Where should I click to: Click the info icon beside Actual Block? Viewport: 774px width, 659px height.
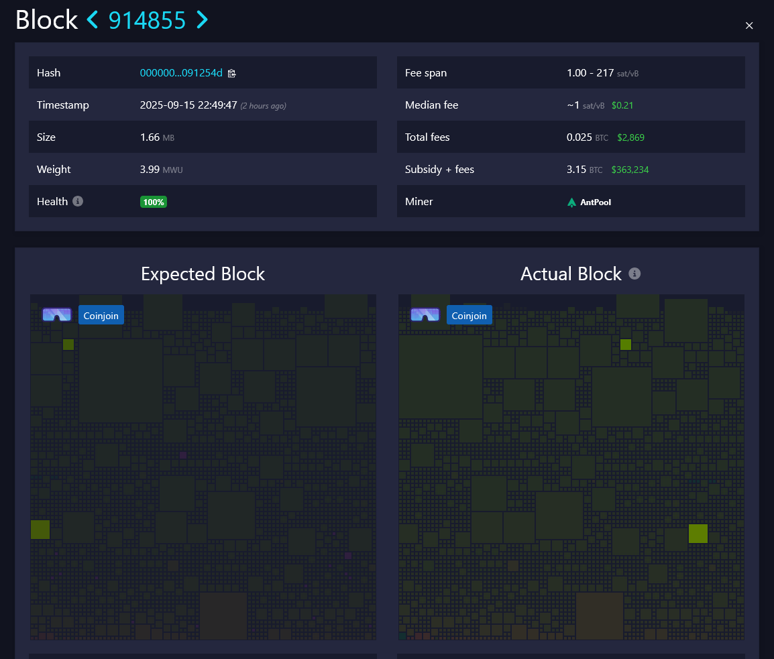(x=634, y=274)
